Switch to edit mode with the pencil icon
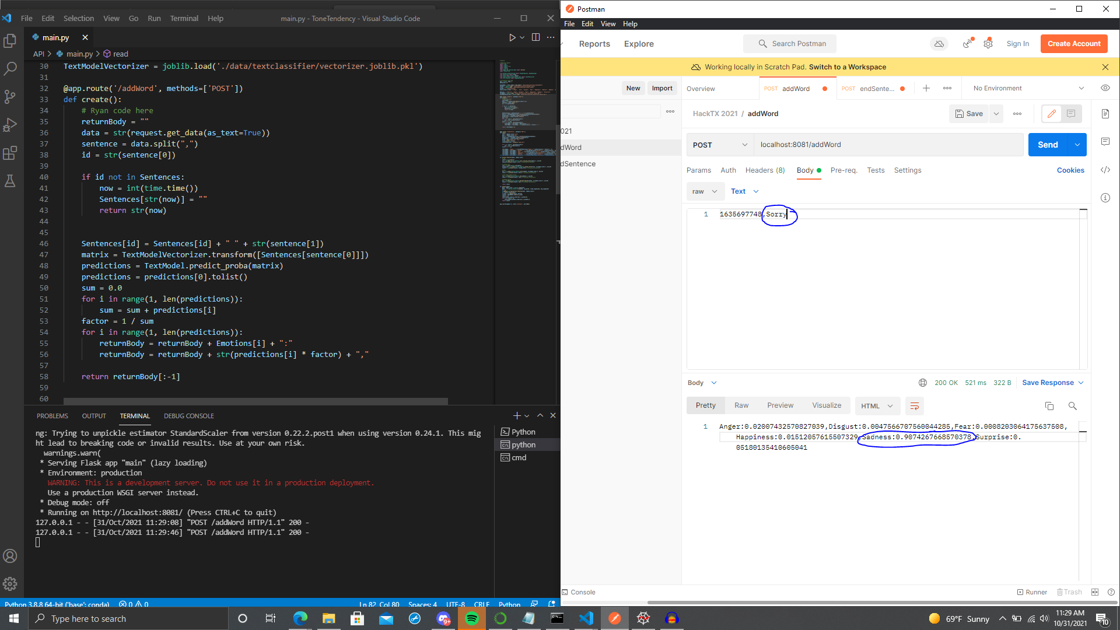 [x=1051, y=114]
